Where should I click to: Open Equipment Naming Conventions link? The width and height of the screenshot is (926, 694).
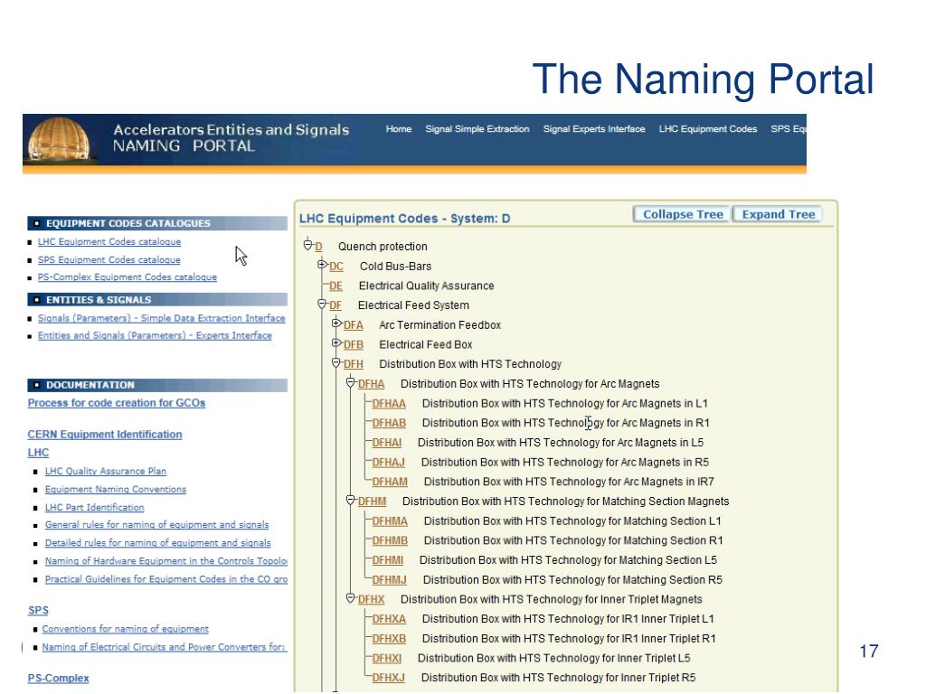click(116, 489)
